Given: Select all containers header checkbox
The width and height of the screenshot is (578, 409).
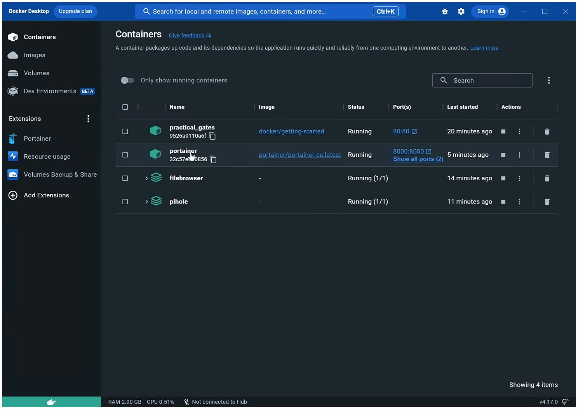Looking at the screenshot, I should 125,107.
